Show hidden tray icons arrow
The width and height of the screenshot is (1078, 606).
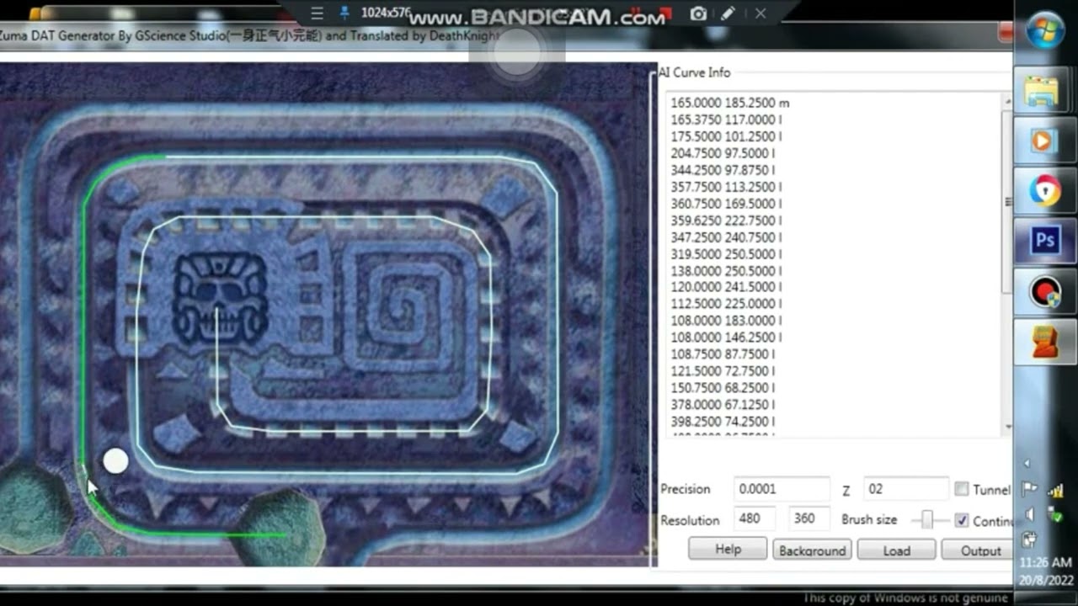[x=1027, y=464]
